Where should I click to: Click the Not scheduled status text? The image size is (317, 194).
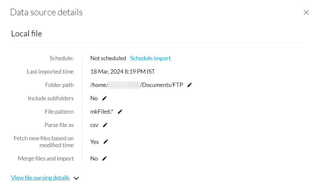coord(108,58)
